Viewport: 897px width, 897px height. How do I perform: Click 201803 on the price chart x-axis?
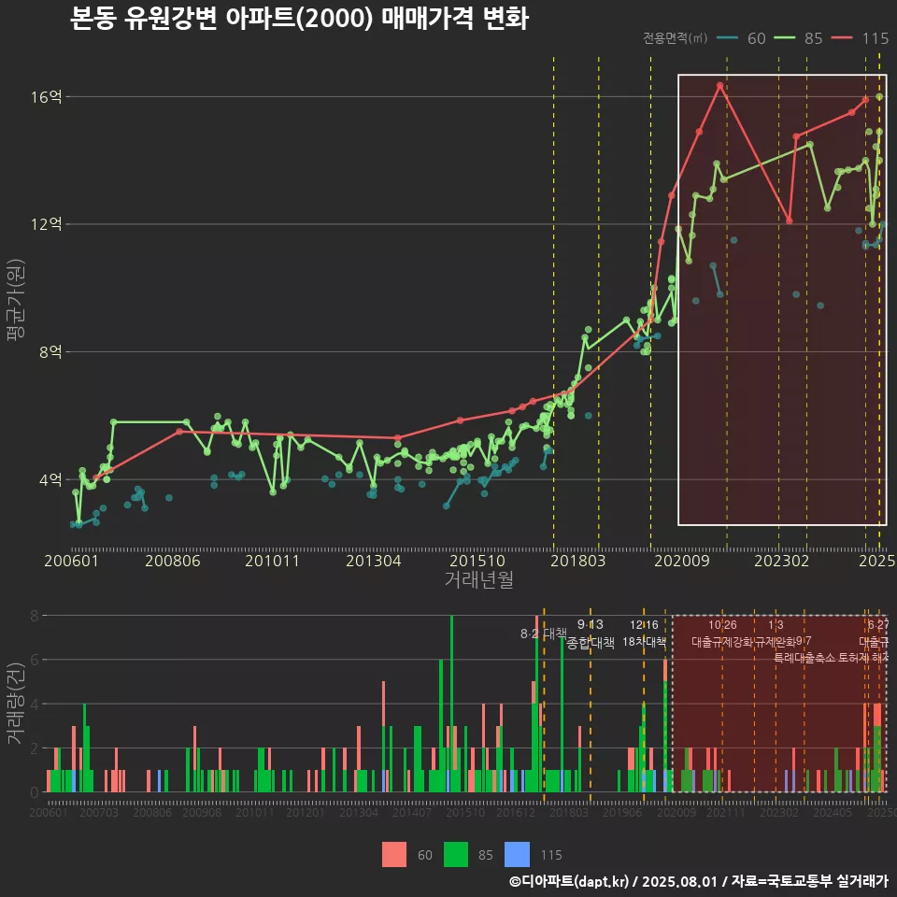point(577,561)
